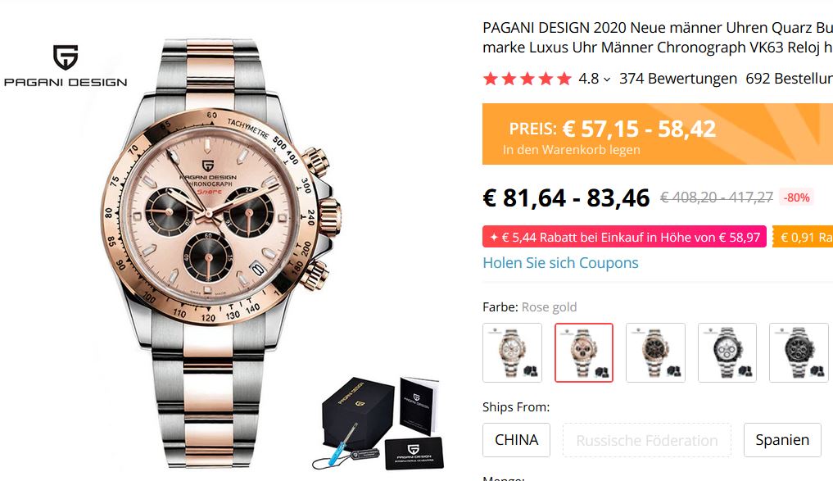Click the fifth red rating star
Image resolution: width=833 pixels, height=481 pixels.
pyautogui.click(x=564, y=79)
